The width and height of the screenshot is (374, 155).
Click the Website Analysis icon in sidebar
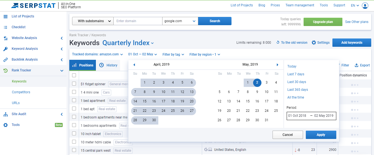(x=6, y=38)
